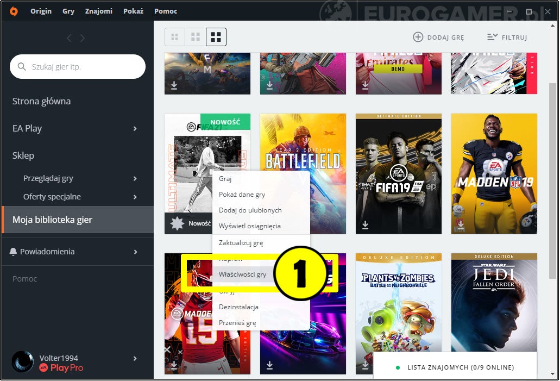Go back with the left navigation arrow
Image resolution: width=560 pixels, height=381 pixels.
click(70, 38)
